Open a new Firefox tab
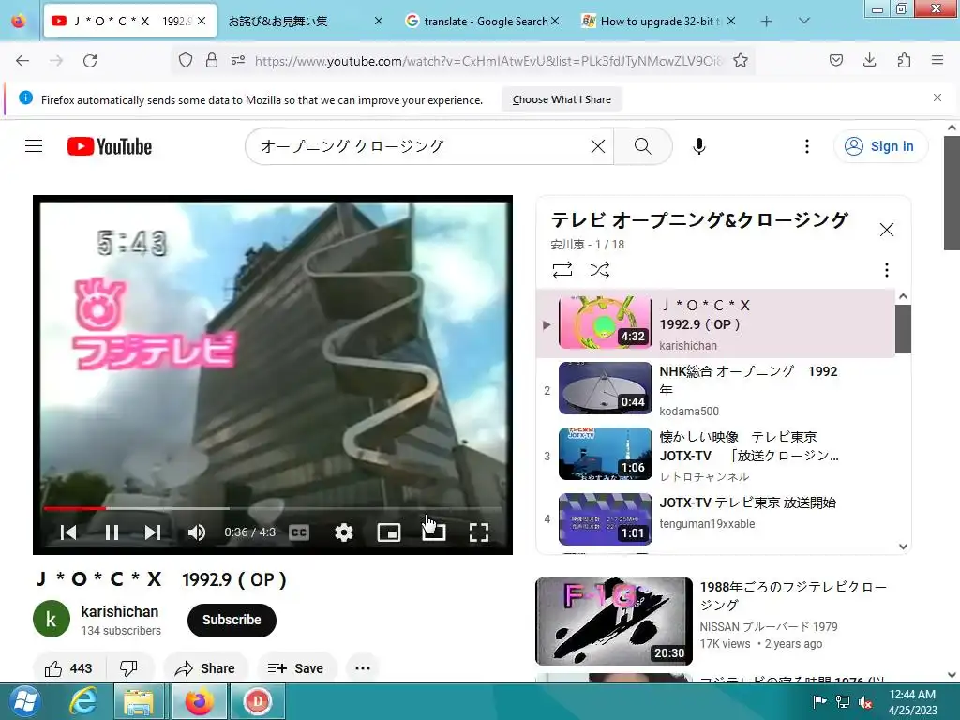Image resolution: width=960 pixels, height=720 pixels. [767, 22]
